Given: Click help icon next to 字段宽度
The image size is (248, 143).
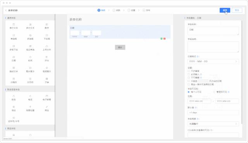Looking at the screenshot, I should 198,119.
